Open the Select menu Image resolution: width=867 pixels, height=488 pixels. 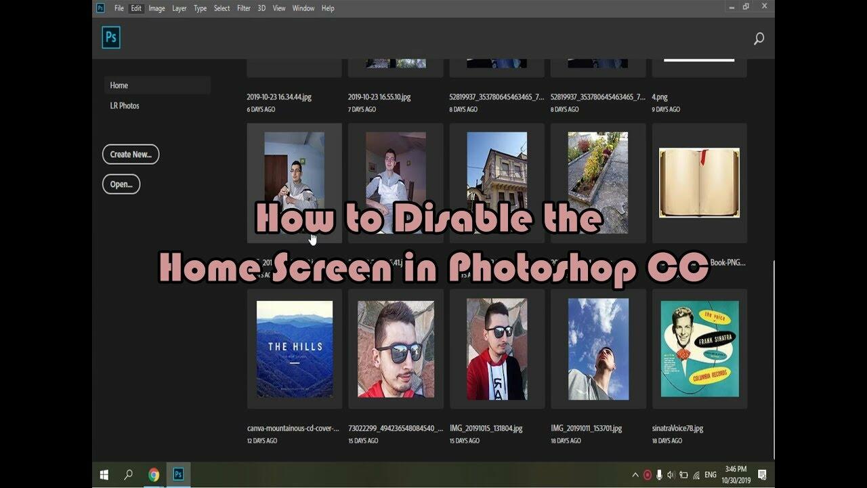221,8
